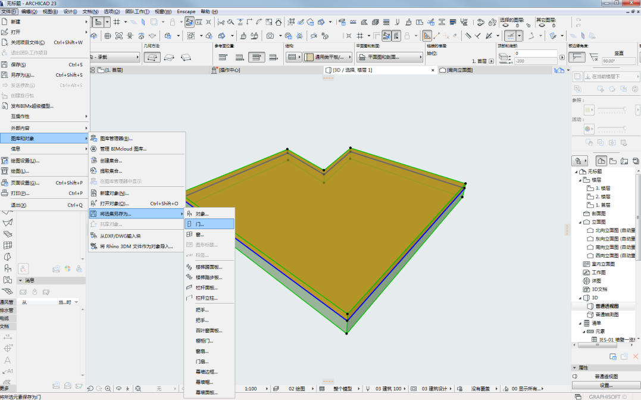This screenshot has height=400, width=641.
Task: Click the undo arrow in bottom status bar
Action: point(90,389)
